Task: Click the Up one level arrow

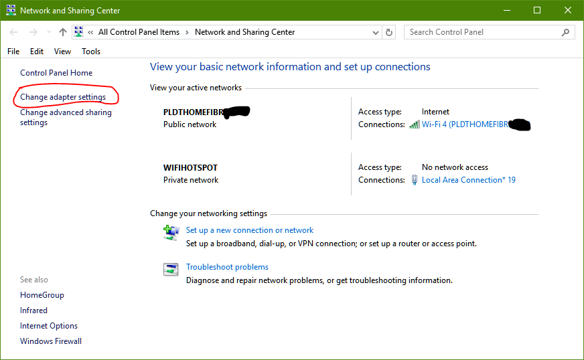Action: tap(63, 32)
